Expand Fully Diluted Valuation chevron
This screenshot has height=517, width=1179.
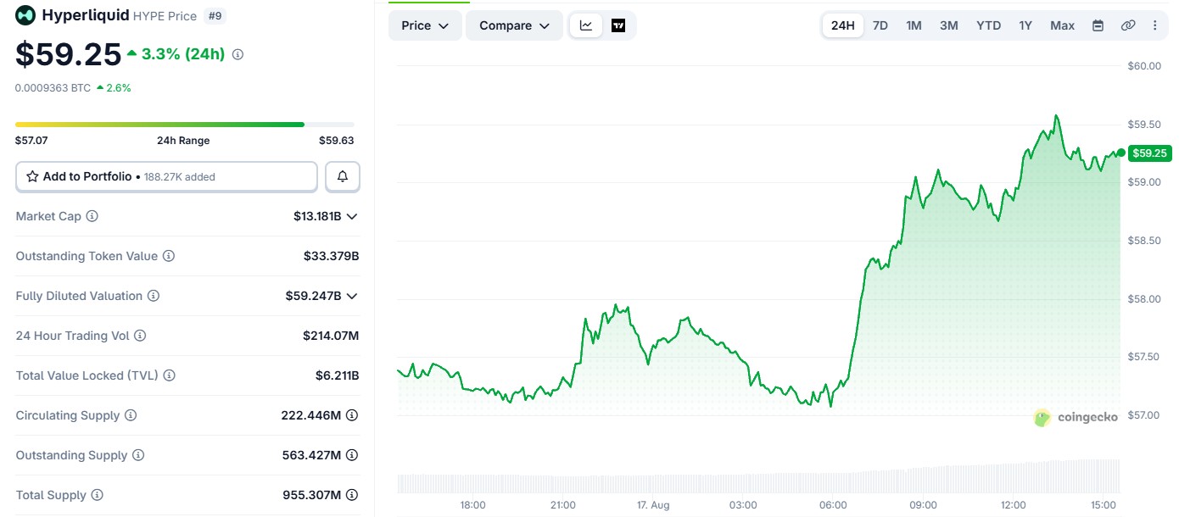(x=352, y=296)
